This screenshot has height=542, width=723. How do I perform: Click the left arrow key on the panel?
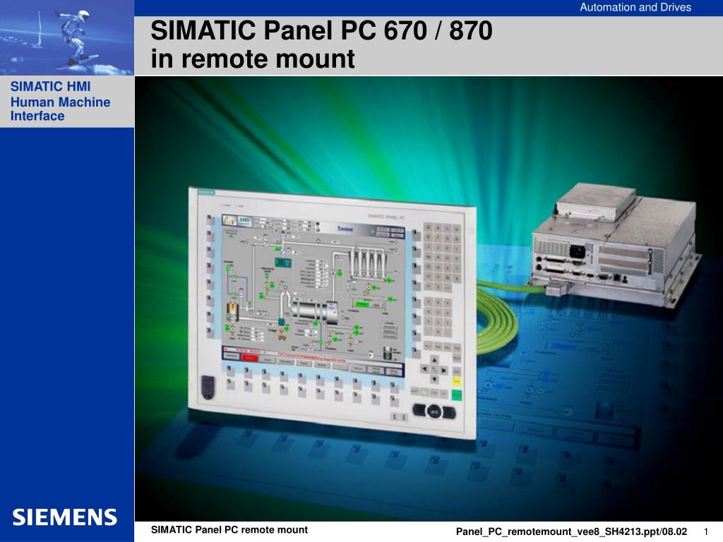(424, 368)
